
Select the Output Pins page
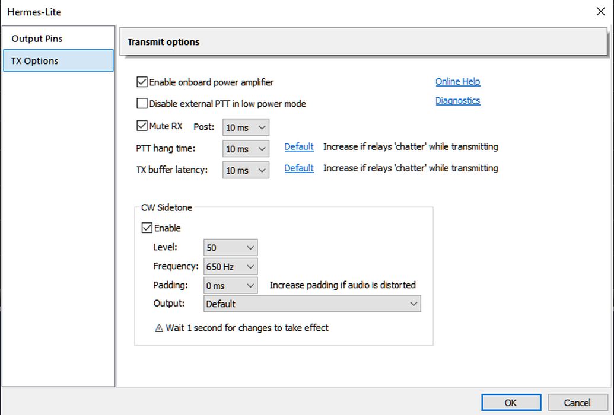click(37, 39)
